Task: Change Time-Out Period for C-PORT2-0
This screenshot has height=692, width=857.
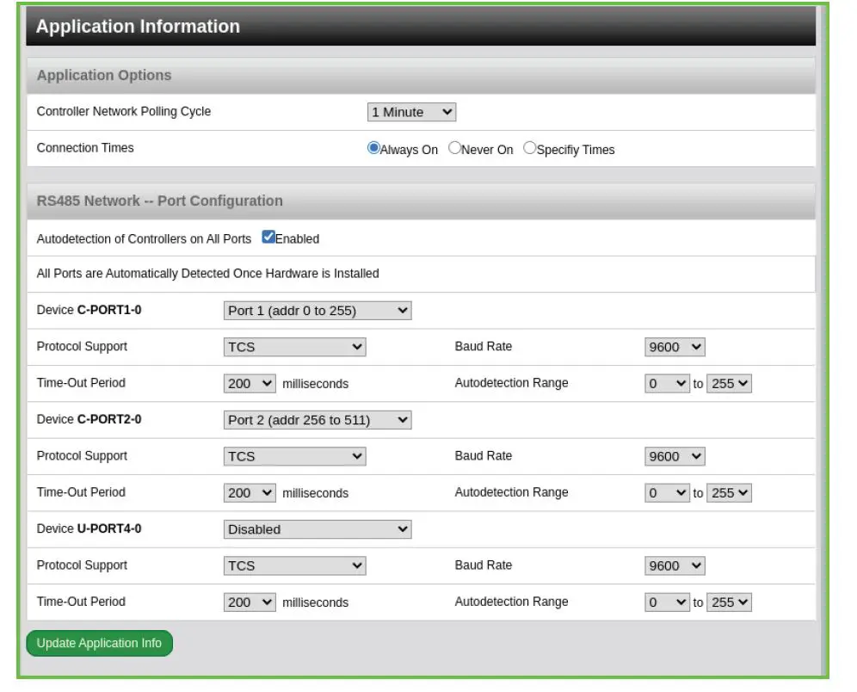Action: (250, 492)
